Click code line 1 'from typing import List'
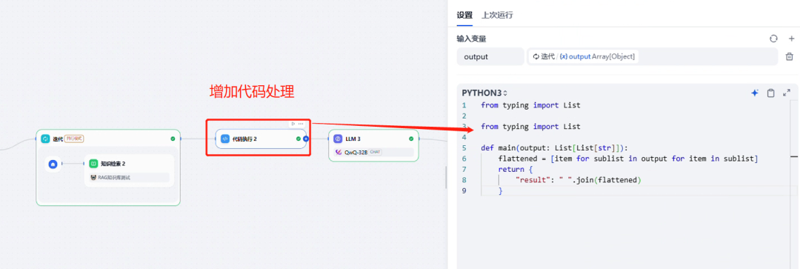 point(530,105)
